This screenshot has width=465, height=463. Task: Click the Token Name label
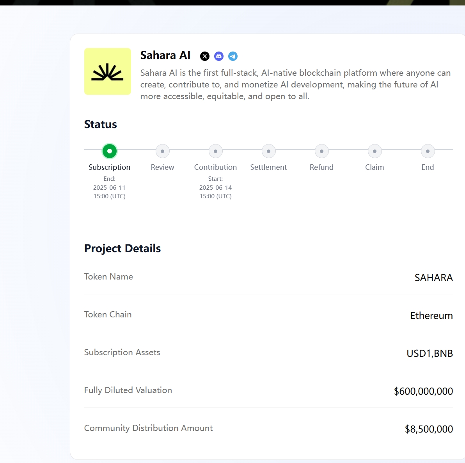coord(108,277)
